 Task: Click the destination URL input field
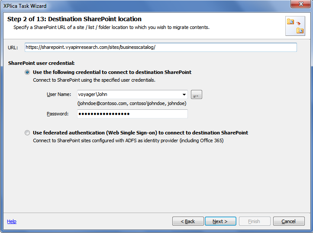[x=161, y=47]
